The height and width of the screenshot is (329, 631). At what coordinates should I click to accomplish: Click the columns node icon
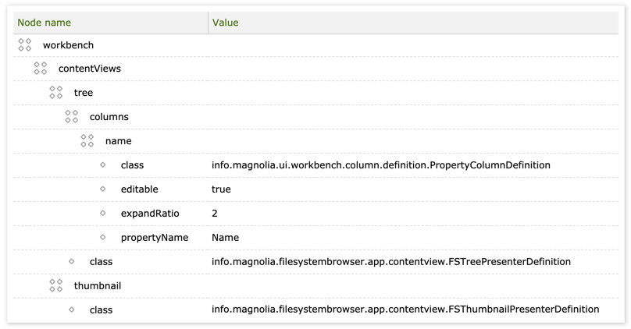[x=72, y=117]
